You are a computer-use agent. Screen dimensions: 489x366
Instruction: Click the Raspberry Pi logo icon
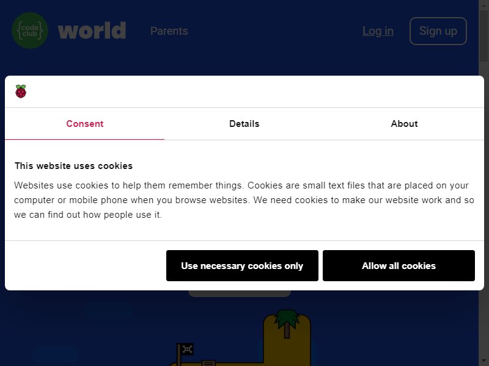point(21,91)
